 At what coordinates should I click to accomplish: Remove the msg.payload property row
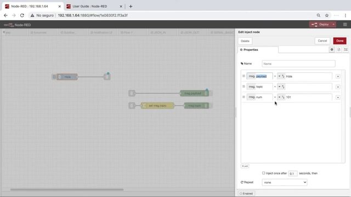point(338,77)
